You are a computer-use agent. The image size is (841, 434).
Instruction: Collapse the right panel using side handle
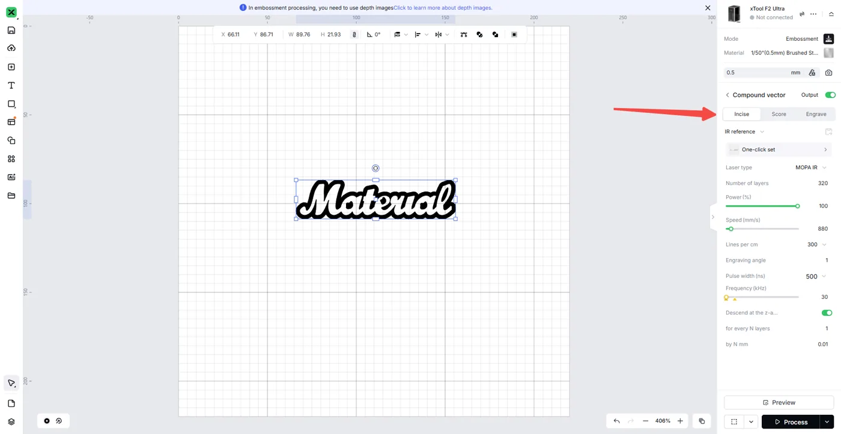[713, 217]
